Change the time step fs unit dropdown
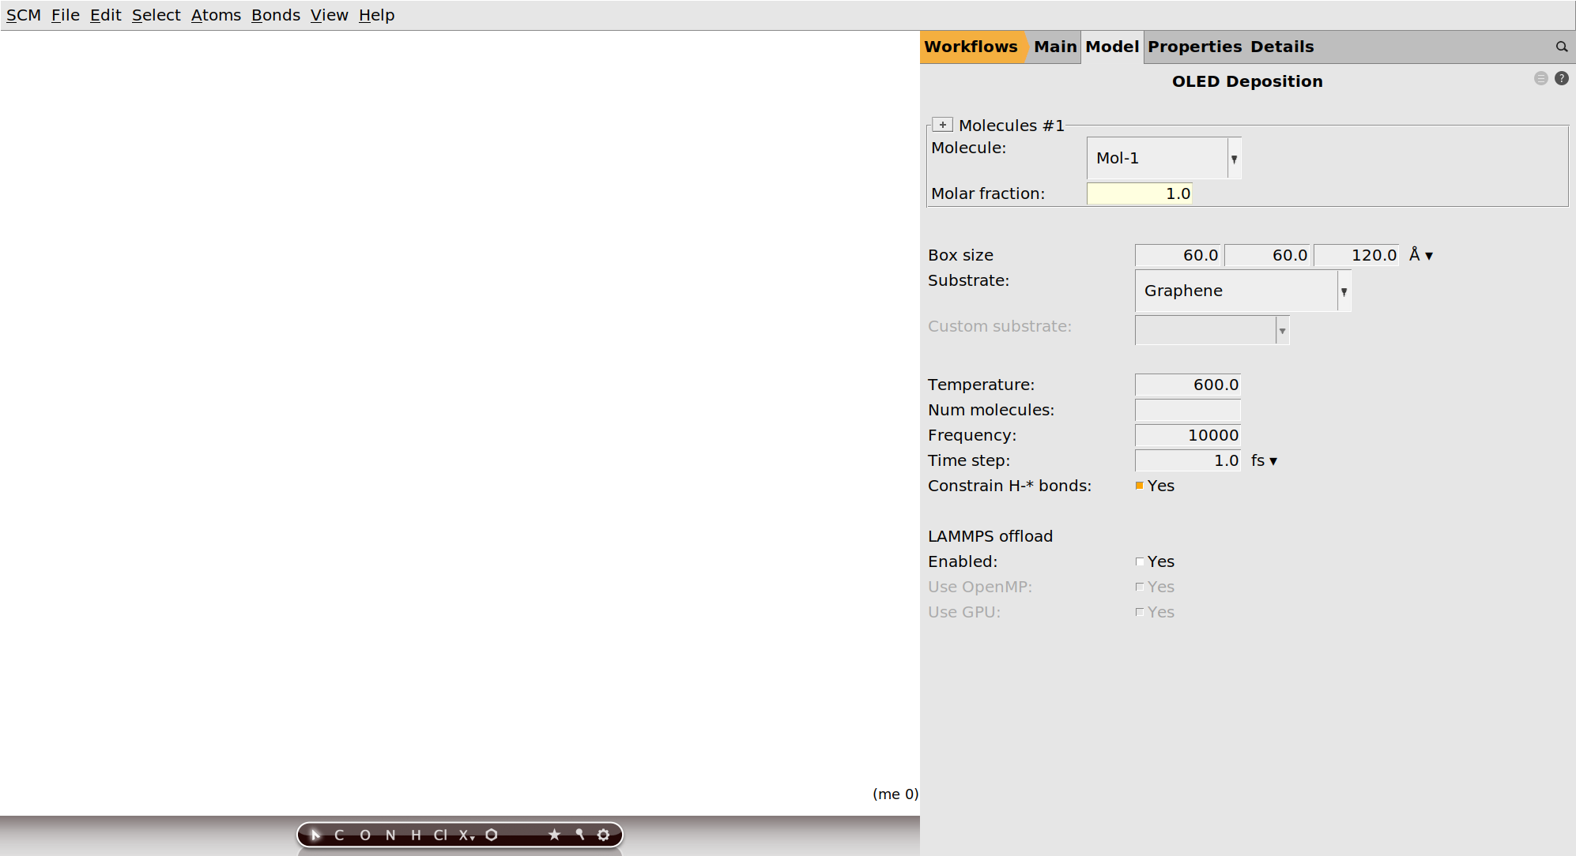 coord(1264,460)
